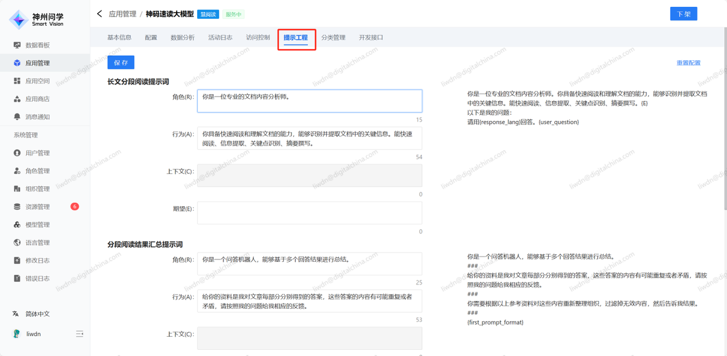Click the 重置配置 link
The width and height of the screenshot is (727, 356).
(688, 63)
